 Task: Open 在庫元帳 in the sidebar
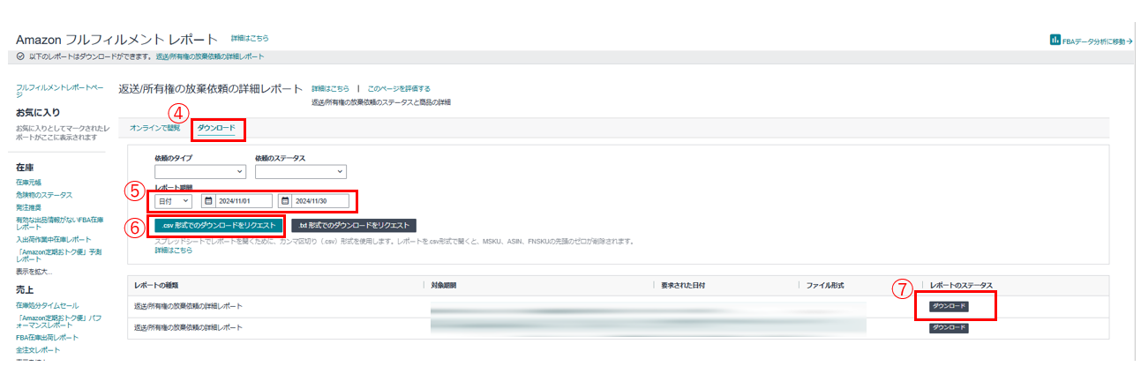tap(30, 183)
